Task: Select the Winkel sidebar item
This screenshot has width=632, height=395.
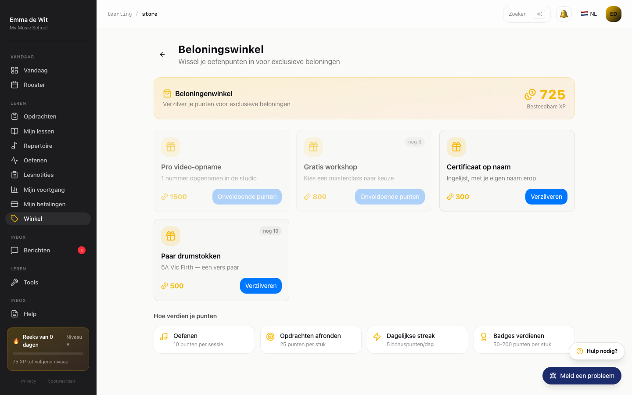Action: [48, 219]
